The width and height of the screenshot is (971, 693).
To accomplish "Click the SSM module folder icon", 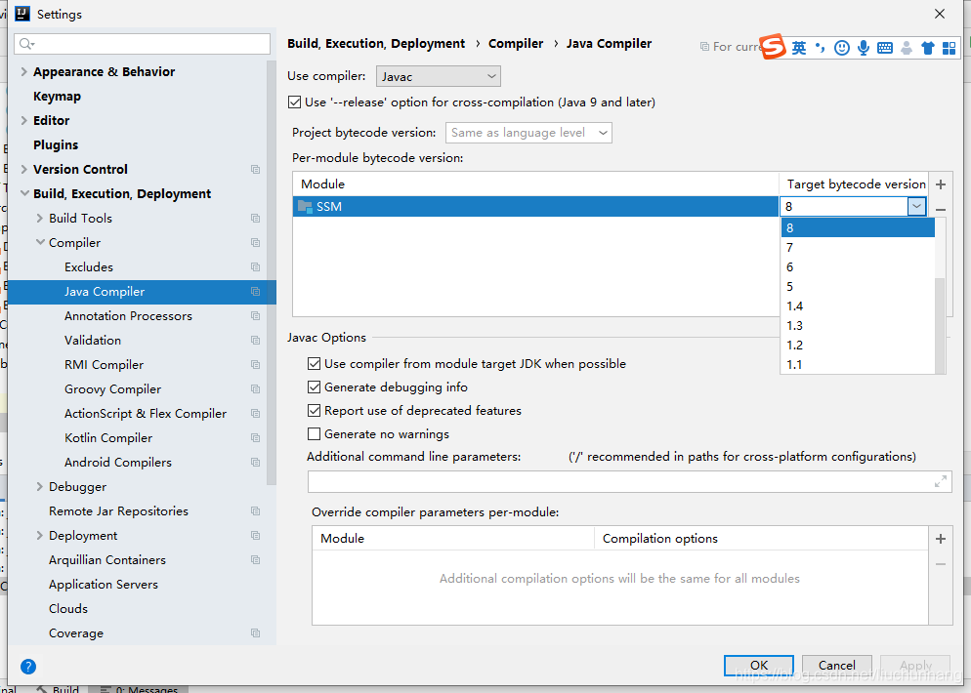I will pos(305,207).
